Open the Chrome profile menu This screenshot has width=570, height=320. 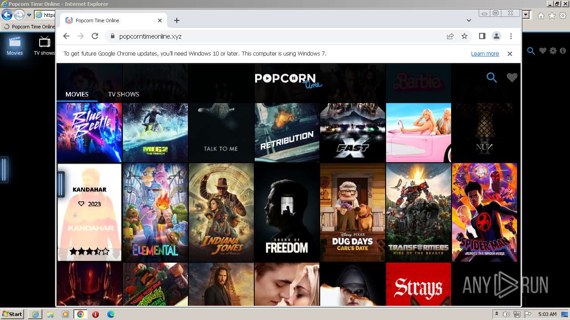(x=496, y=36)
